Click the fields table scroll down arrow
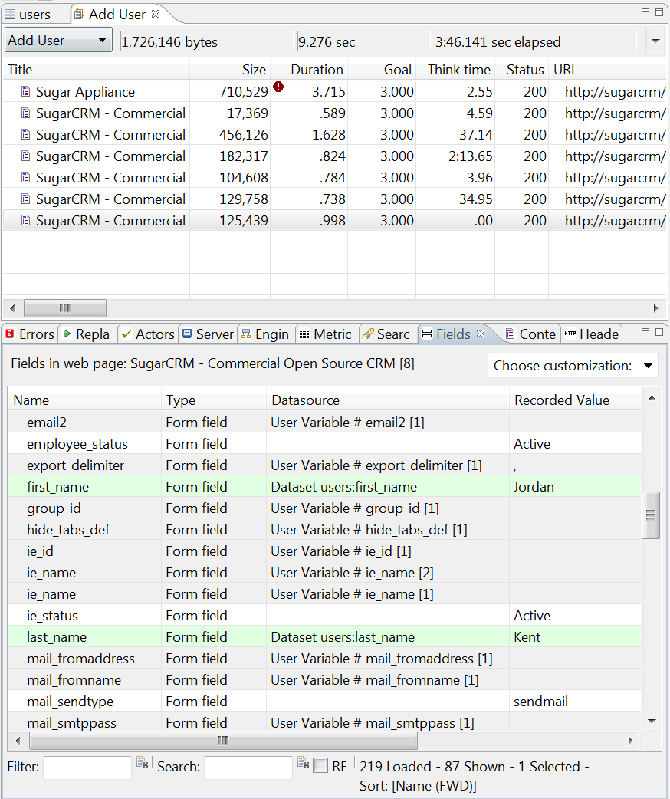The height and width of the screenshot is (799, 670). 652,721
